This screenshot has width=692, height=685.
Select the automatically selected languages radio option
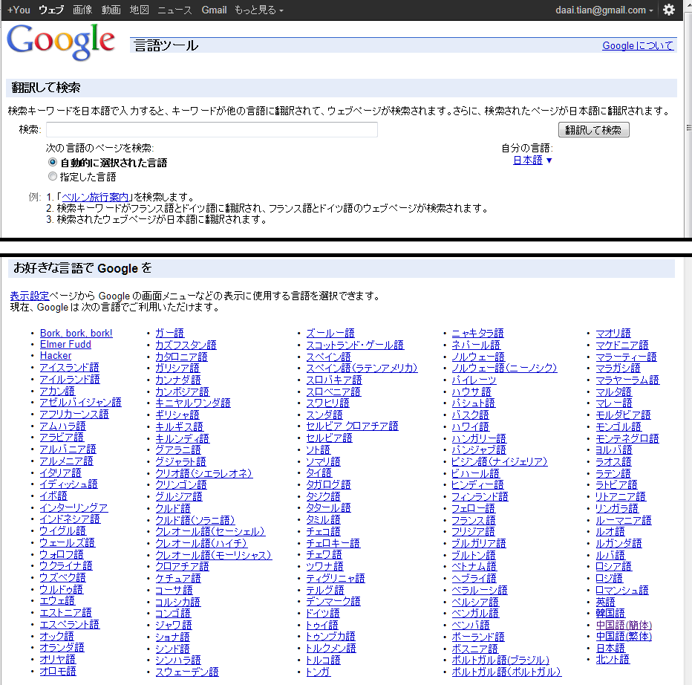click(53, 162)
